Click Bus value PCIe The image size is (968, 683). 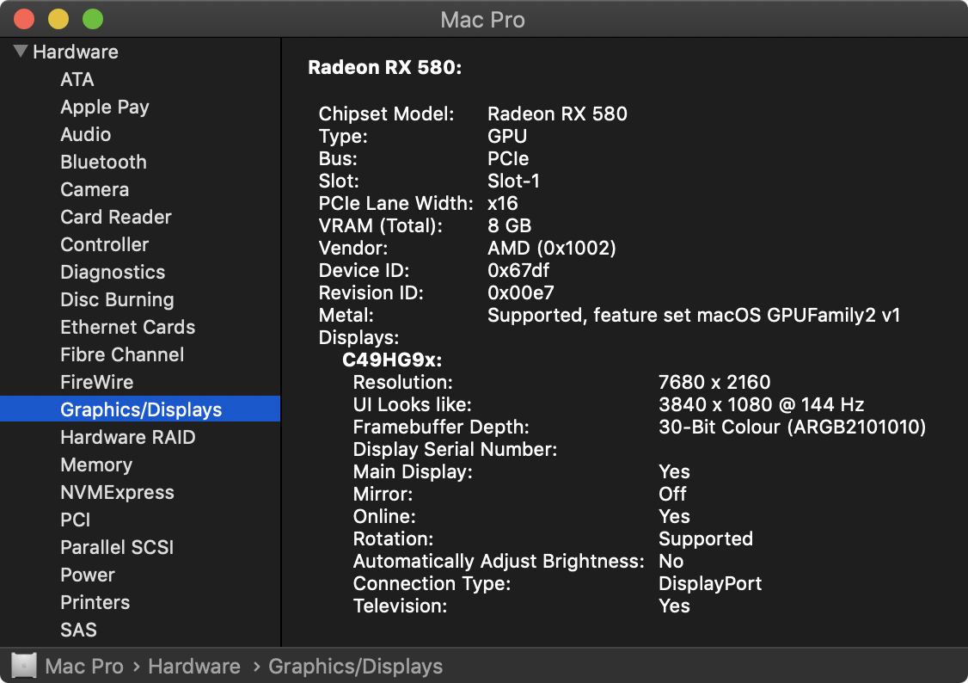click(x=507, y=159)
